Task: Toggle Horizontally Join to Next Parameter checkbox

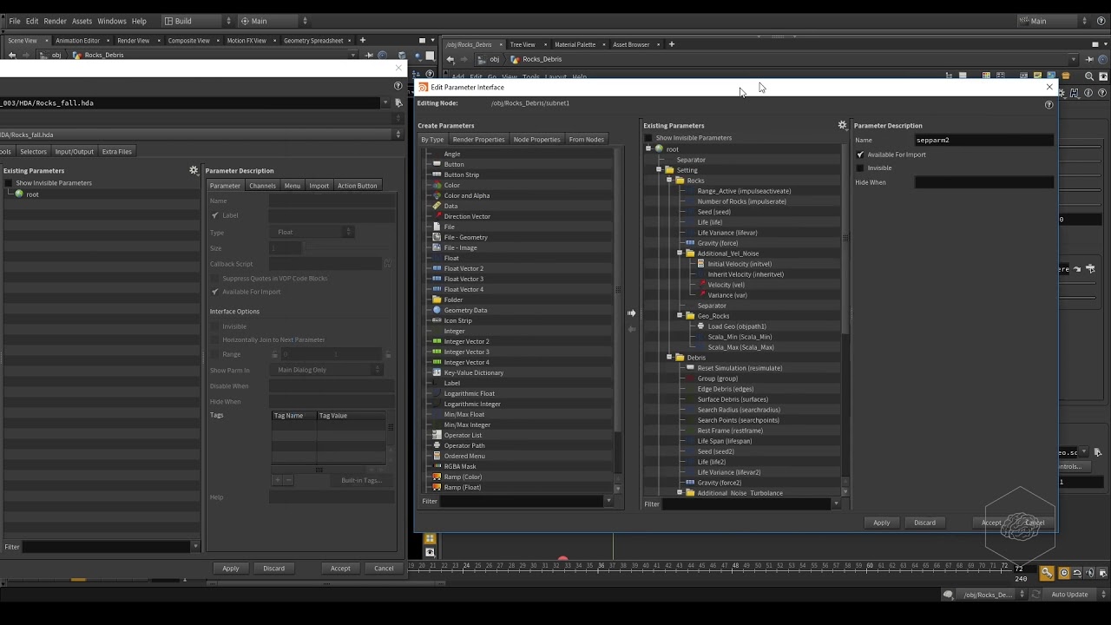Action: point(215,340)
